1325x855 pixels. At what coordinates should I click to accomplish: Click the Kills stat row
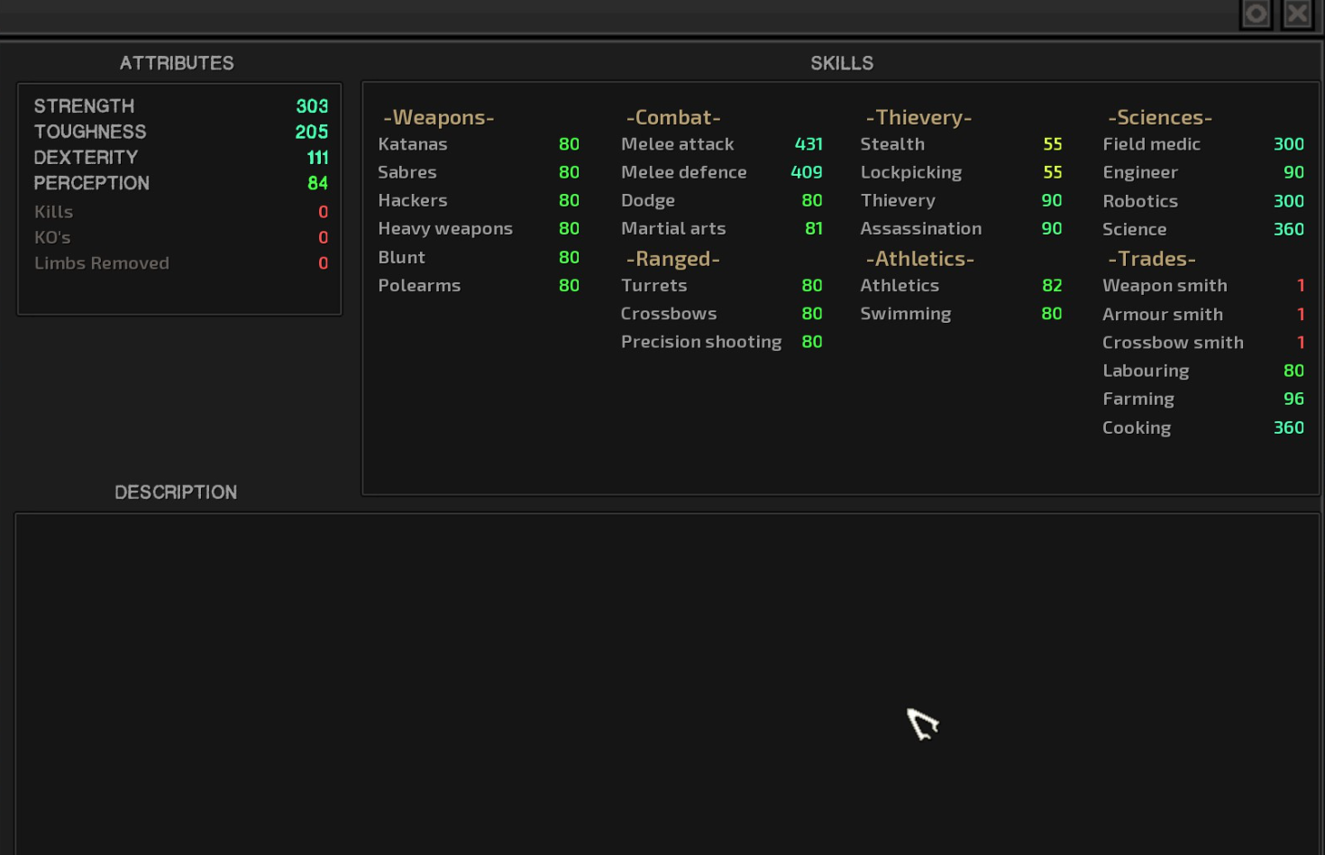coord(180,212)
